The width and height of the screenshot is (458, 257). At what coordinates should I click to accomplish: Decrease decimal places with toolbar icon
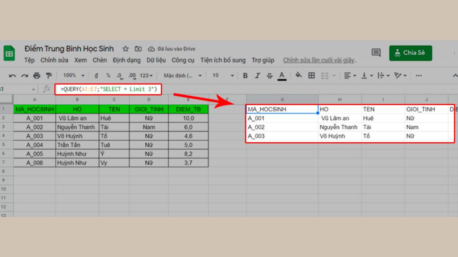point(119,75)
